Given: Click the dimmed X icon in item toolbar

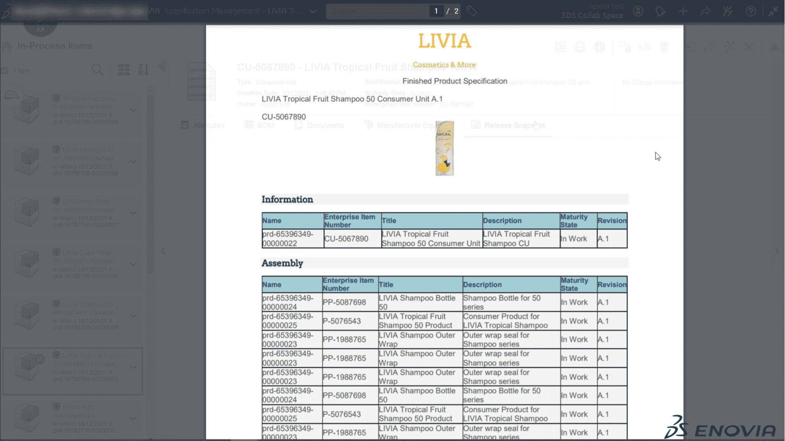Looking at the screenshot, I should pos(749,47).
